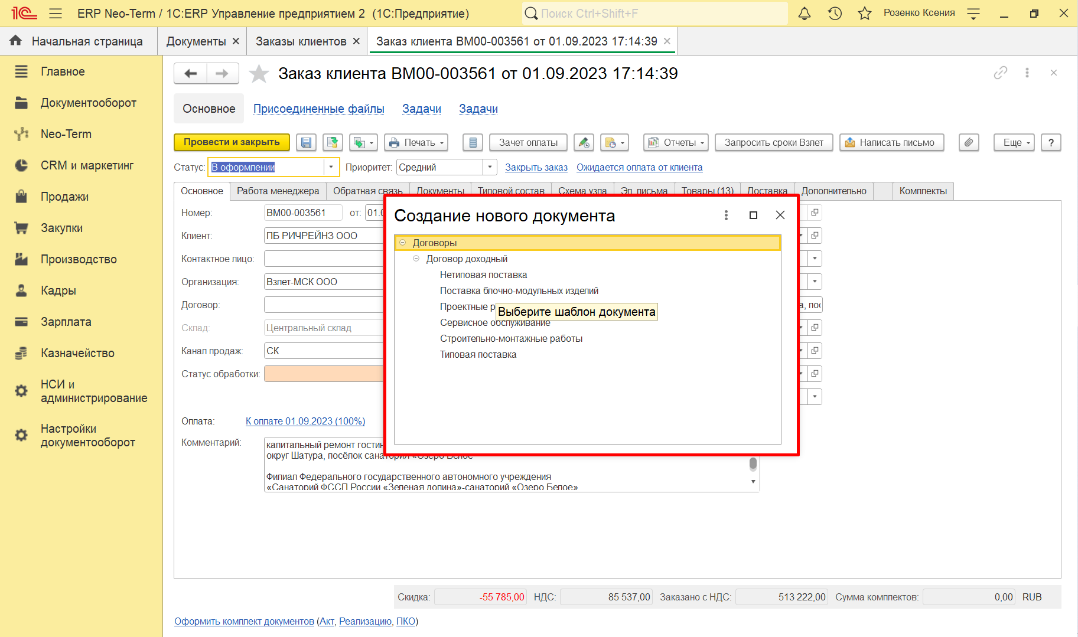Select Типовая поставка template
The width and height of the screenshot is (1078, 637).
[x=478, y=354]
